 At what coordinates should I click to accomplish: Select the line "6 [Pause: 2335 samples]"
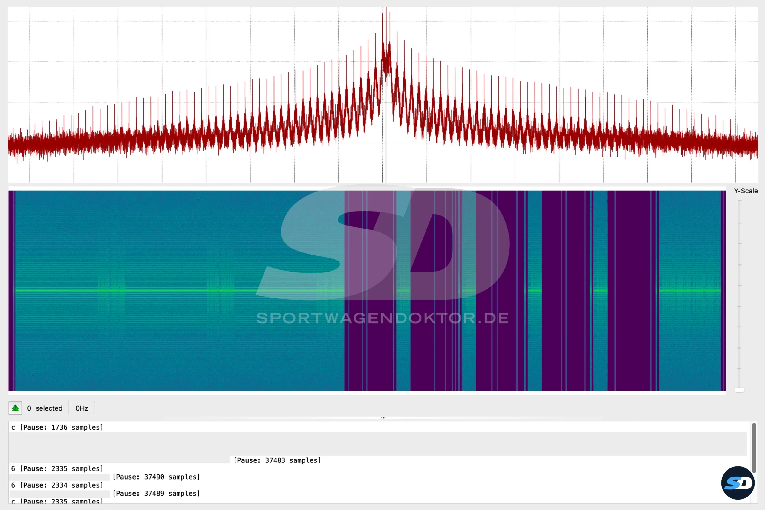point(57,469)
